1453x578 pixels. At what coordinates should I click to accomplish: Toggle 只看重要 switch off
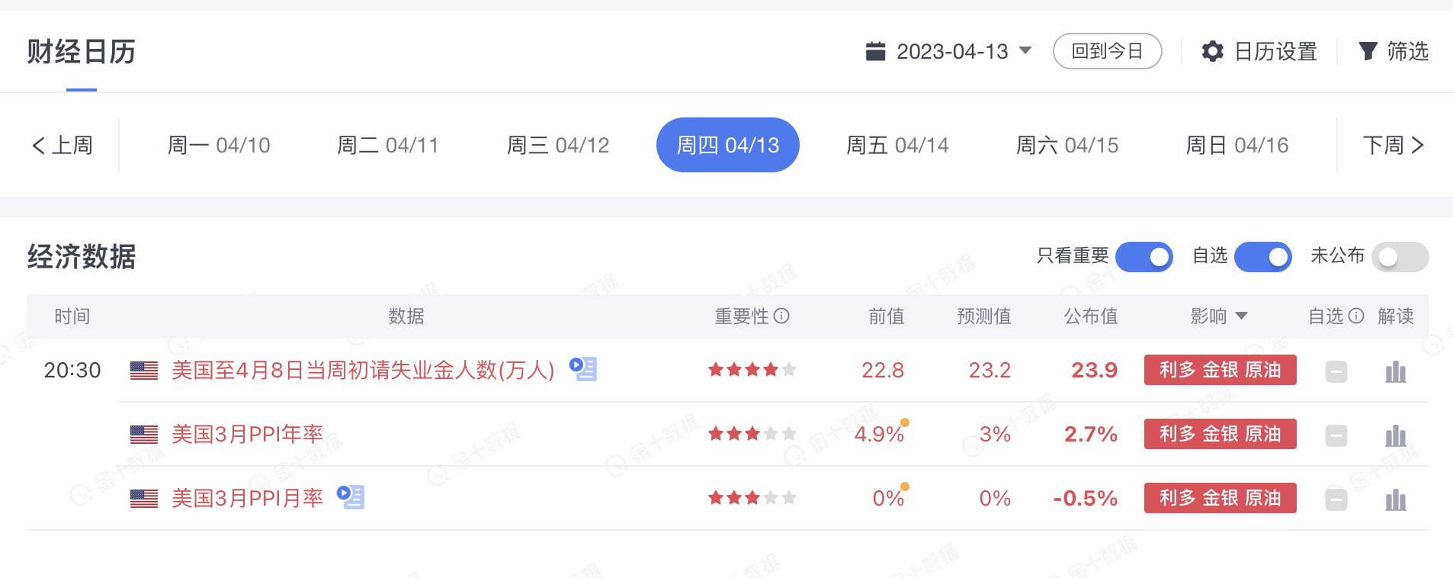(1143, 257)
